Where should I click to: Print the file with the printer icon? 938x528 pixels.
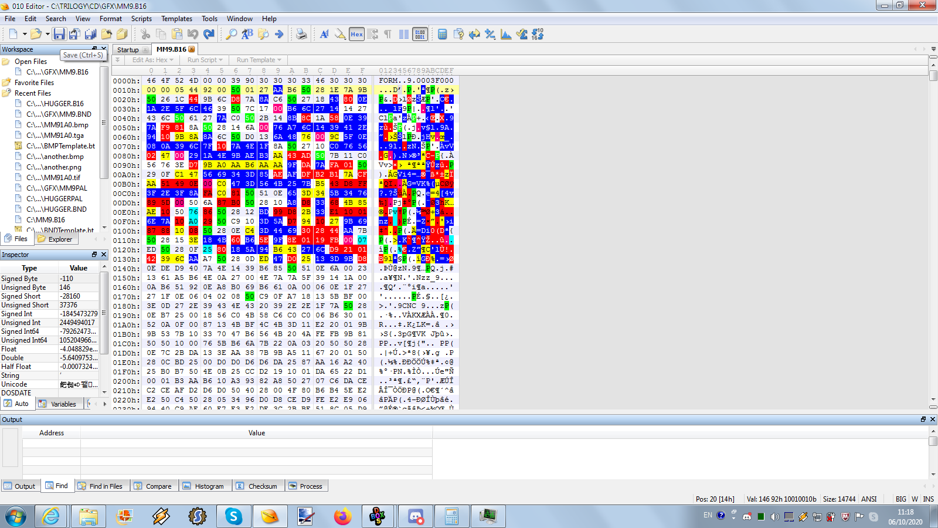point(301,34)
